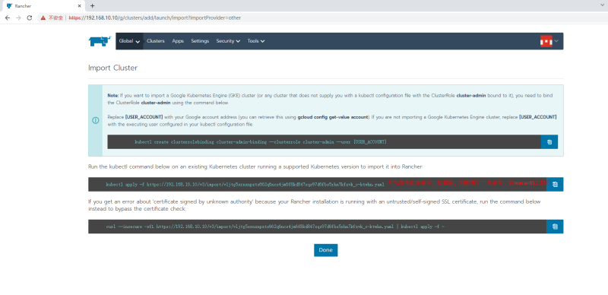The image size is (608, 295).
Task: Click the Rancher cow logo
Action: pos(100,41)
